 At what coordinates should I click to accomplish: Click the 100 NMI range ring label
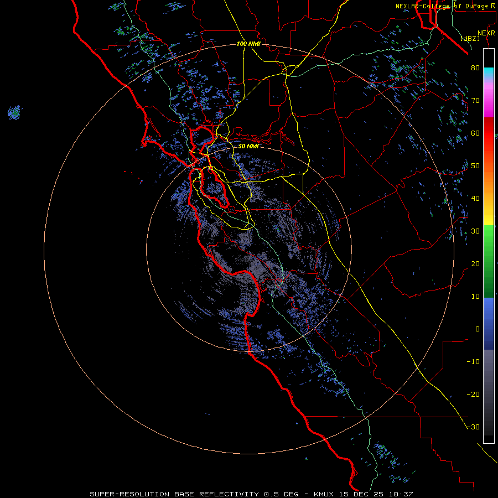click(x=248, y=44)
